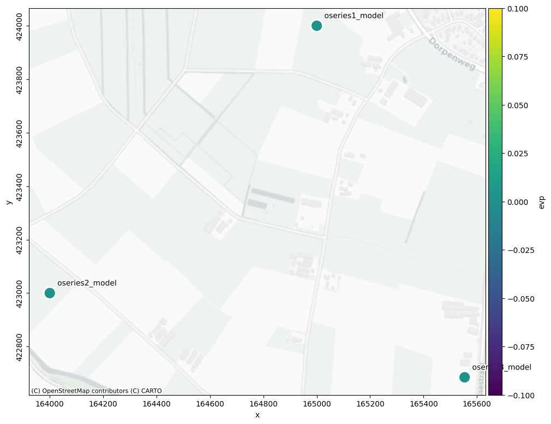
Task: Click x-axis tick label 165600
Action: 476,404
